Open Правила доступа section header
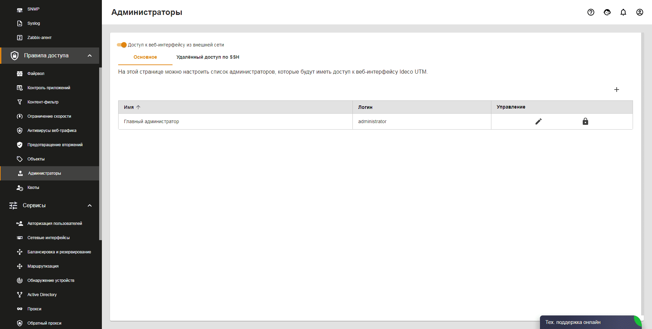The image size is (652, 329). 50,56
